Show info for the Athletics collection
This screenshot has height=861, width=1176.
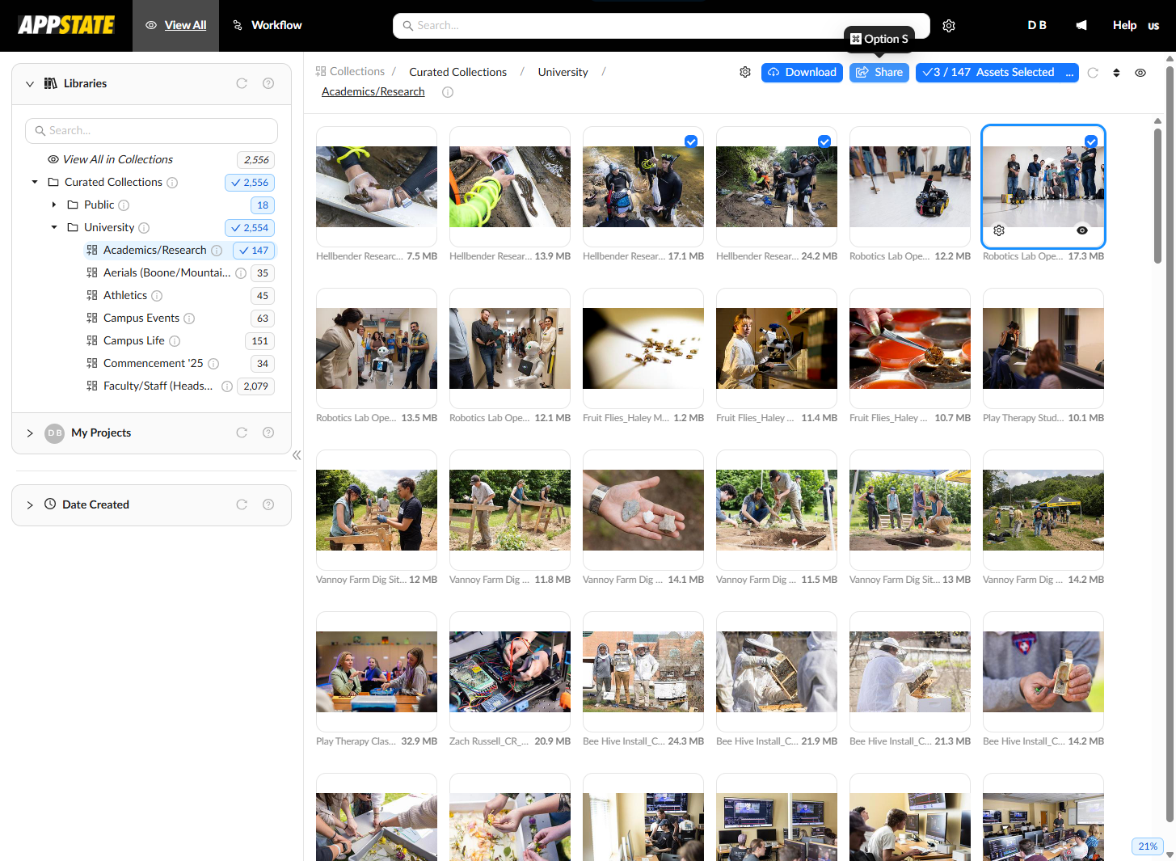pyautogui.click(x=157, y=296)
